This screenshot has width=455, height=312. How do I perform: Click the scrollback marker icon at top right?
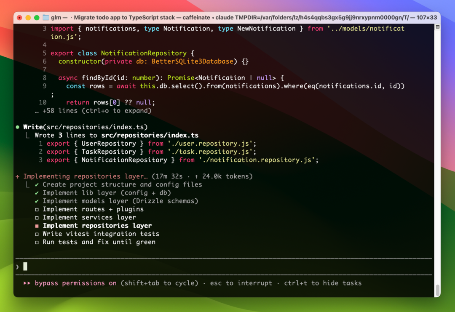point(437,27)
